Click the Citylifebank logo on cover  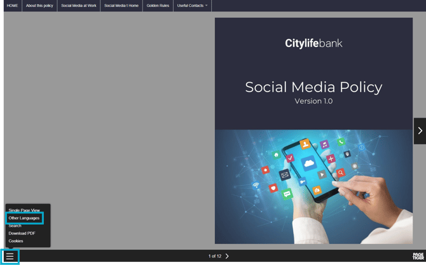(x=313, y=43)
